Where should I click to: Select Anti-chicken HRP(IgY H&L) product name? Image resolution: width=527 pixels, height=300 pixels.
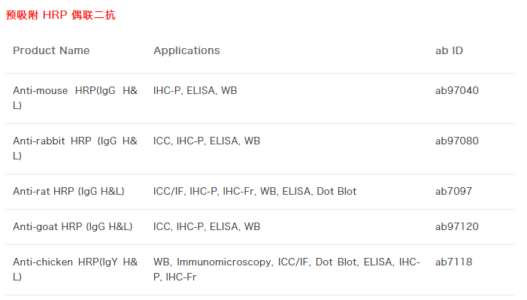75,269
